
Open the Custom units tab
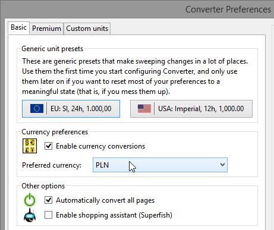coord(87,29)
